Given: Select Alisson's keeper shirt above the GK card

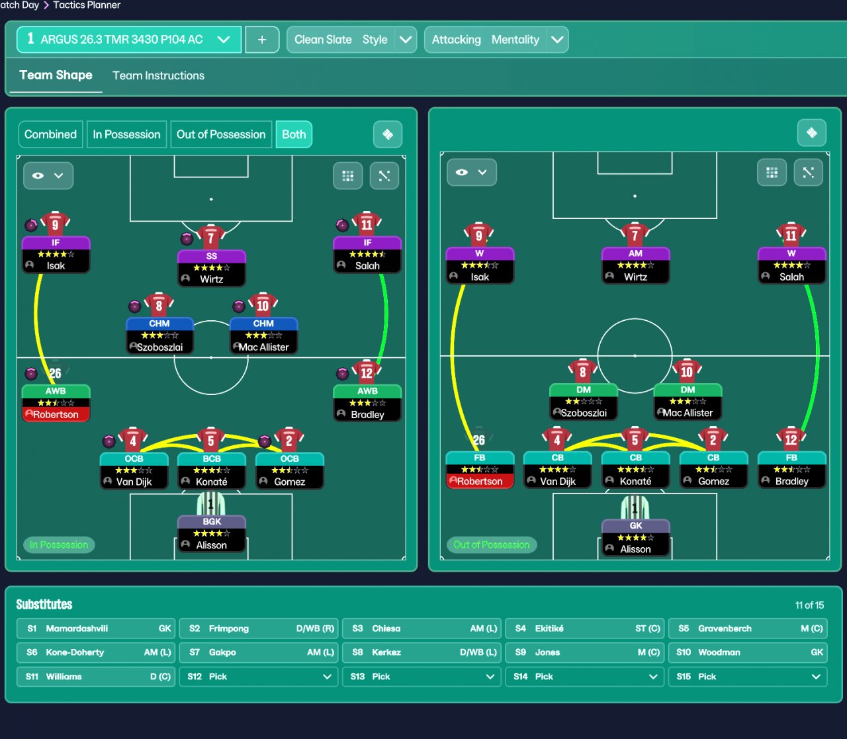Looking at the screenshot, I should click(635, 507).
